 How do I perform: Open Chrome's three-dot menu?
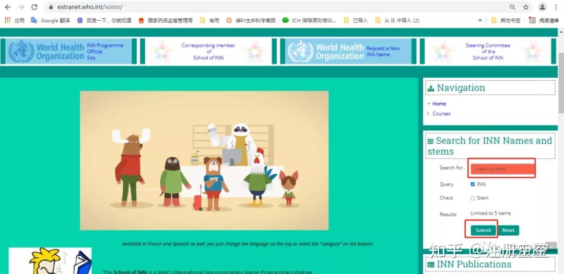(556, 7)
